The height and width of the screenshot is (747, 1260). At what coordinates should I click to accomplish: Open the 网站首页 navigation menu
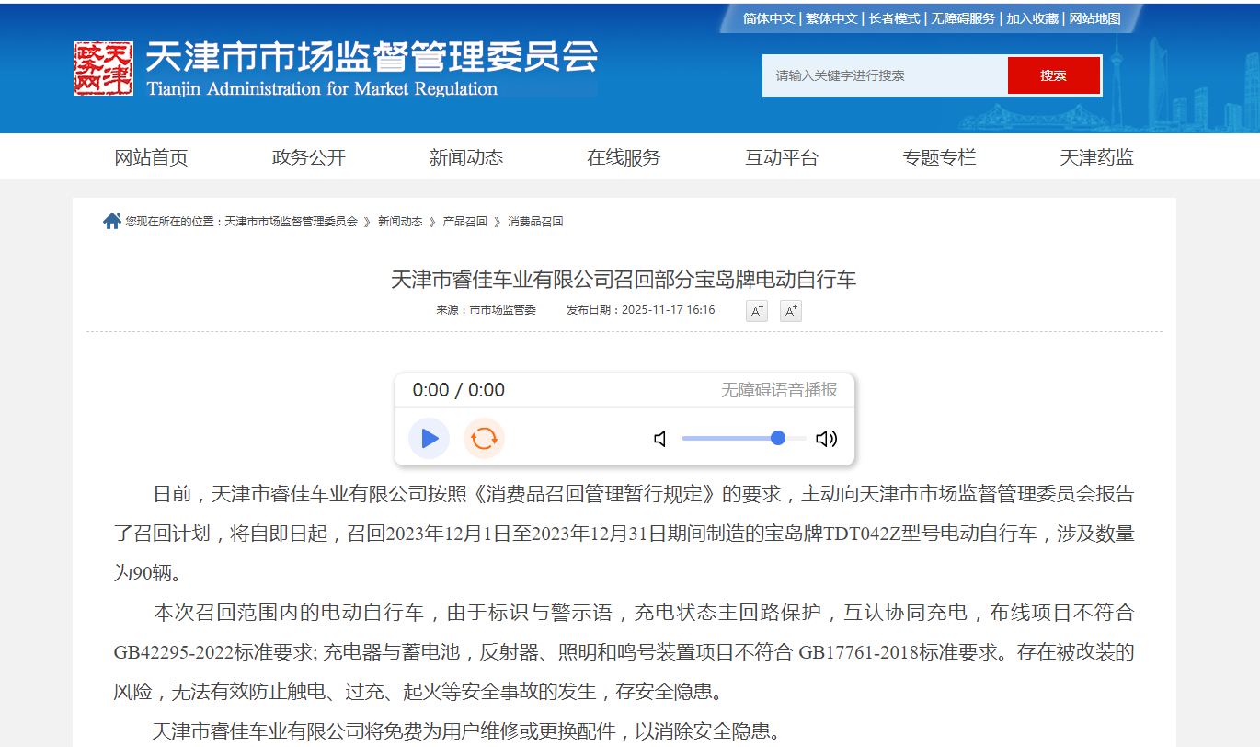[151, 157]
